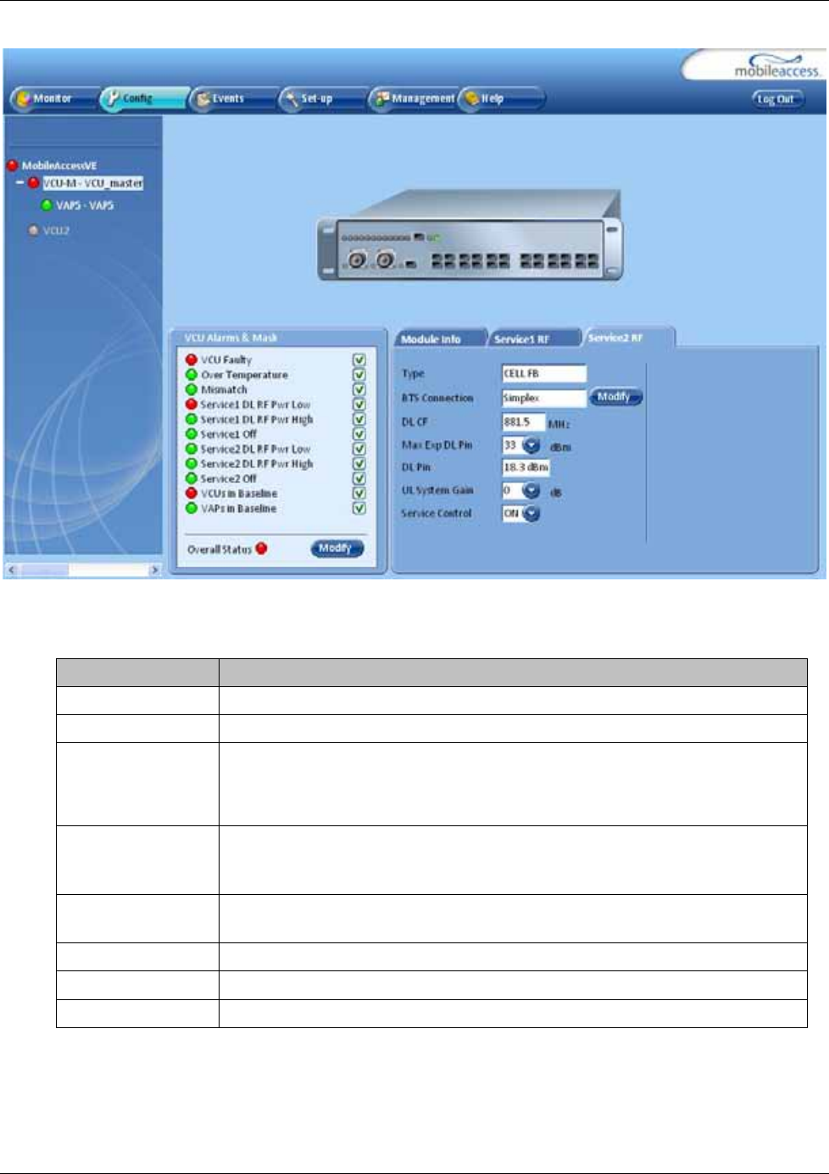The width and height of the screenshot is (829, 1174).
Task: Click the green Service2 Off indicator
Action: tap(192, 478)
